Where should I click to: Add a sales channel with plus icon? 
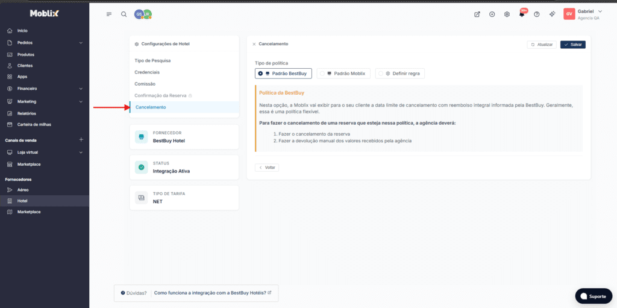click(81, 140)
